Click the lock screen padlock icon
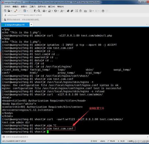This screenshot has width=149, height=144. [x=80, y=11]
